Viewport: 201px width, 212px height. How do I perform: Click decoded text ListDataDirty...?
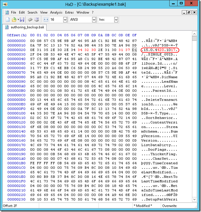[x=159, y=145]
